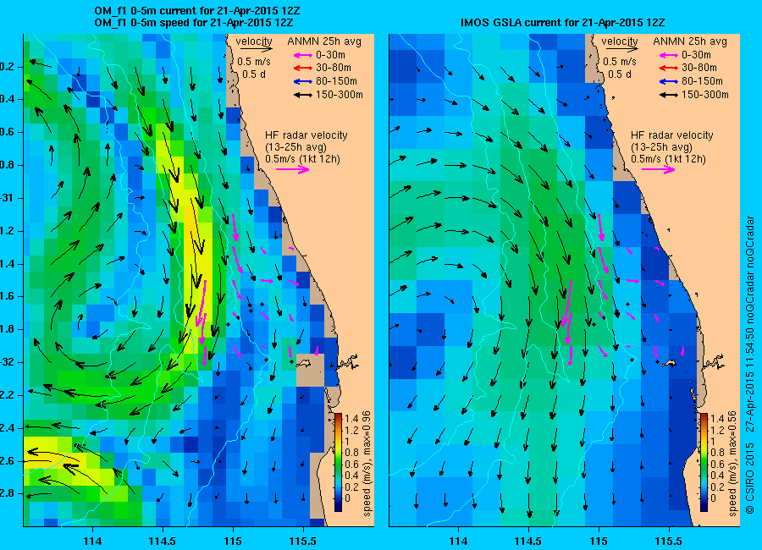762x550 pixels.
Task: Click 'HF radar velocity' text in IMOS GSLA panel
Action: coord(672,135)
